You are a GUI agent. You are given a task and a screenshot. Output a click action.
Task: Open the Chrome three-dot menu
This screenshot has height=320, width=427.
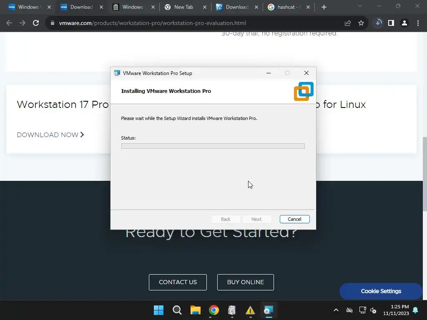pos(418,23)
